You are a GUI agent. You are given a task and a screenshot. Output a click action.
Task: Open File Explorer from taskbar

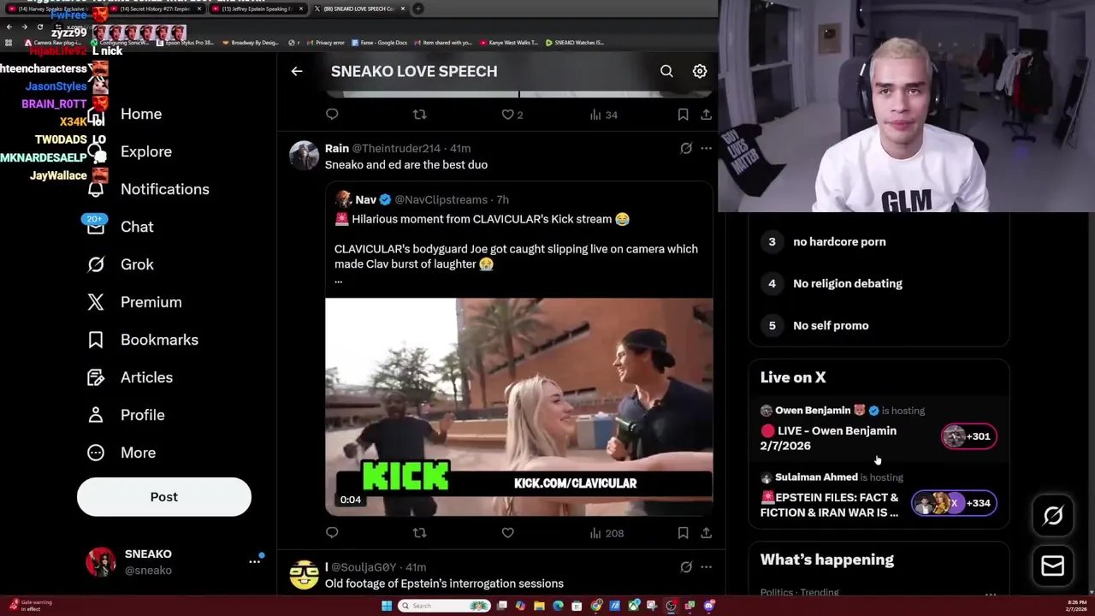click(x=539, y=606)
